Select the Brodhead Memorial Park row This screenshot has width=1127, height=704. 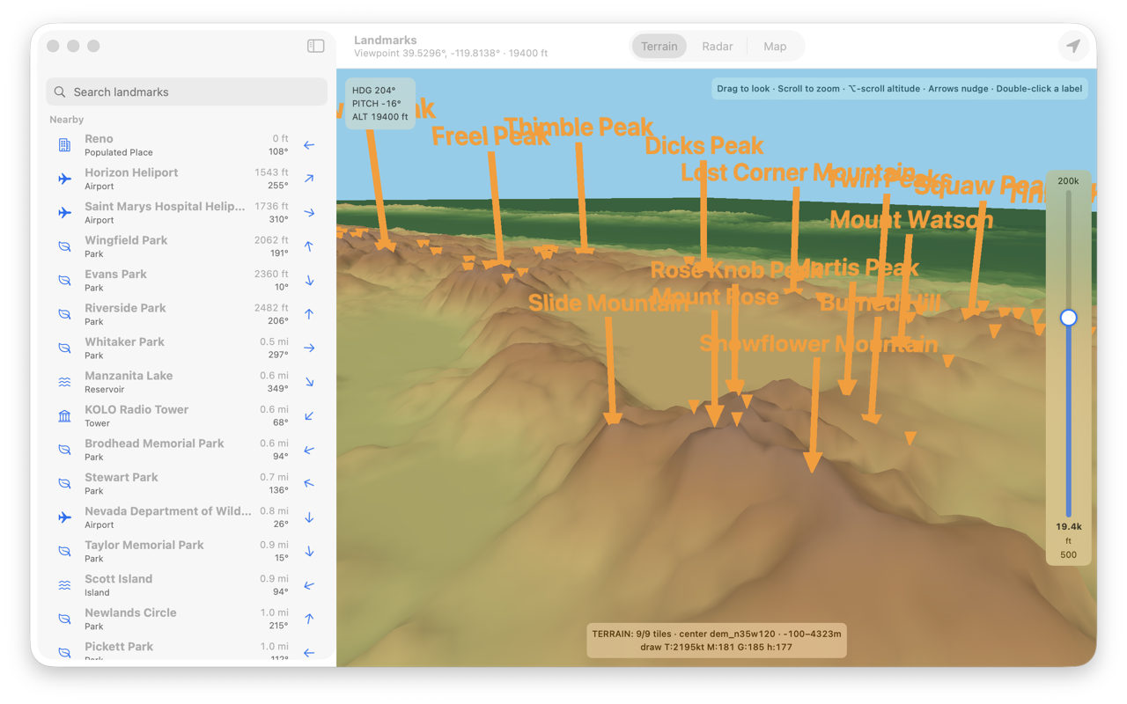(187, 450)
